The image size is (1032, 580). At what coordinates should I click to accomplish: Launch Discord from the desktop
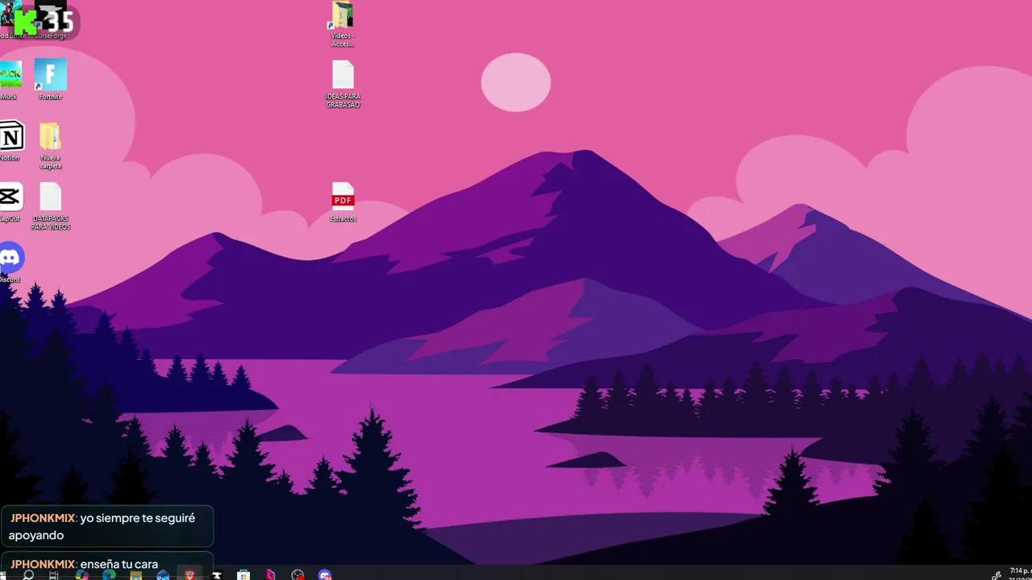pyautogui.click(x=10, y=263)
